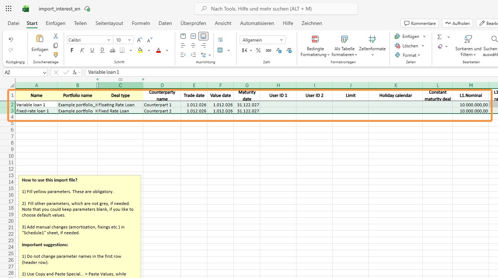Click the wrap text icon
The width and height of the screenshot is (498, 278).
point(220,40)
